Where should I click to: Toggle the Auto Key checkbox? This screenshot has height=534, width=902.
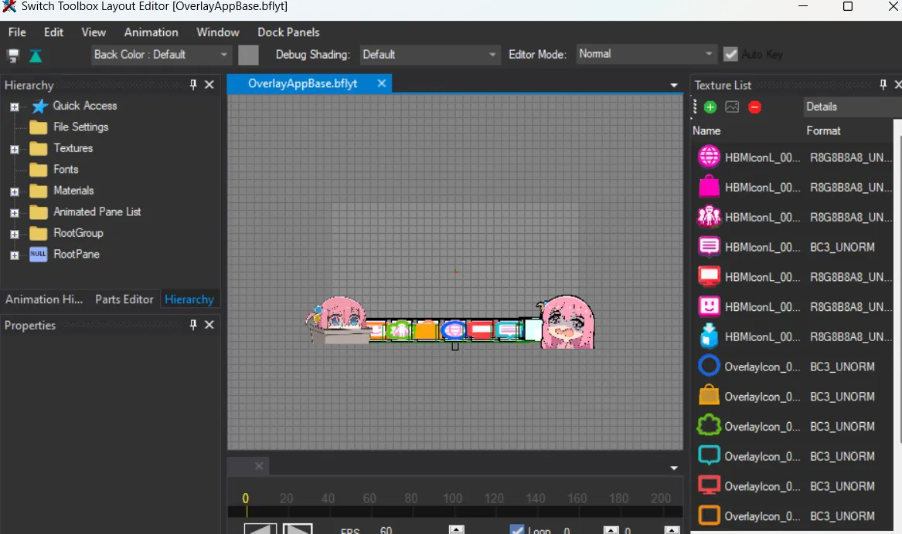coord(730,55)
